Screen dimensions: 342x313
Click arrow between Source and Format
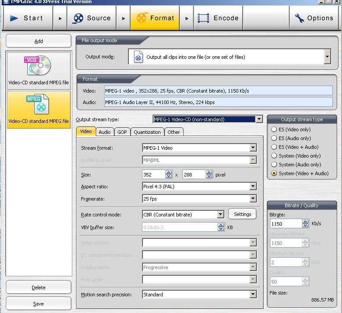[124, 18]
